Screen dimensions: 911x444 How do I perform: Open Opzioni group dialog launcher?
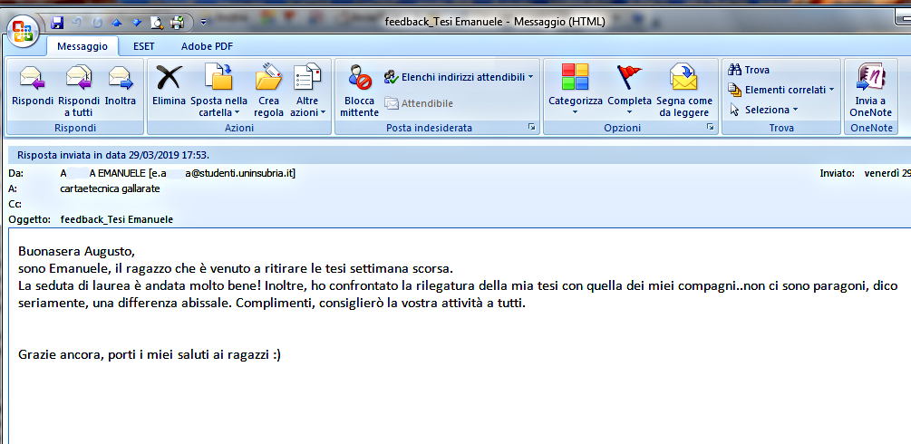click(710, 127)
